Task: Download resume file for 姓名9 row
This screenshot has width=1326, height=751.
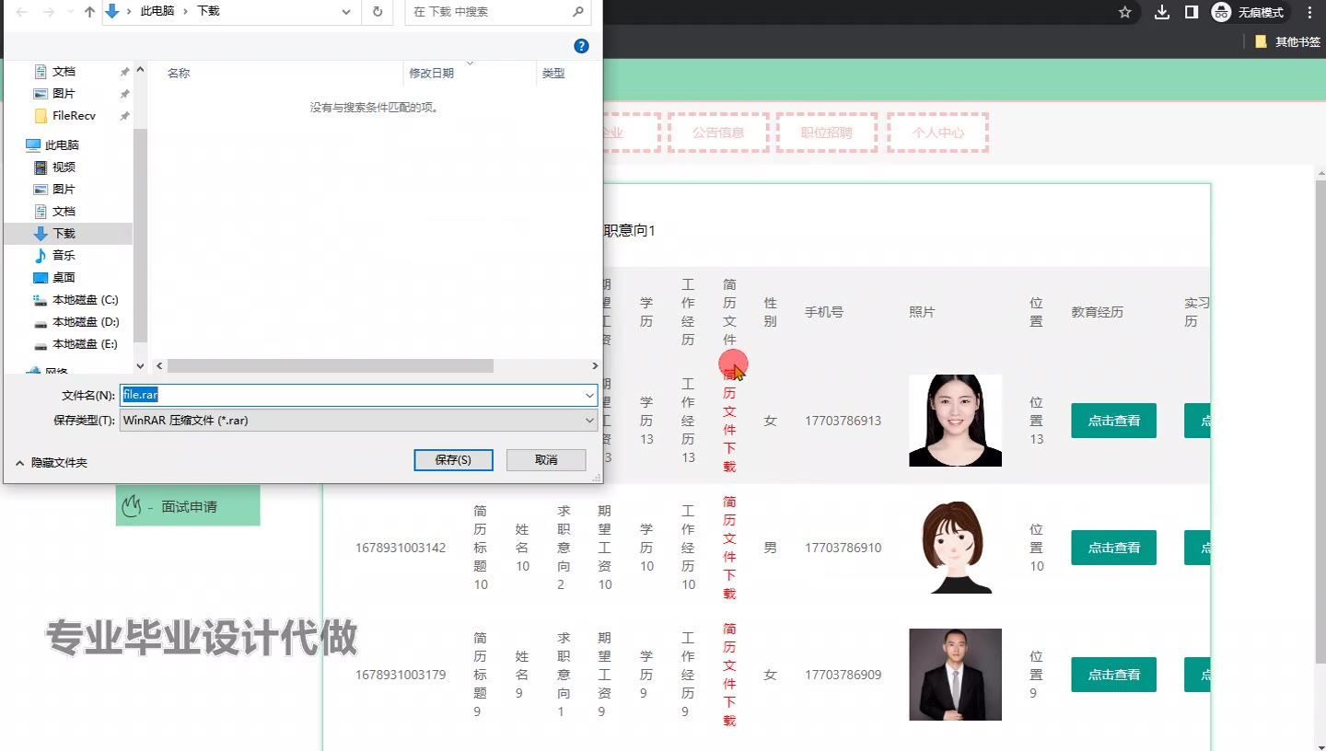Action: pos(729,675)
